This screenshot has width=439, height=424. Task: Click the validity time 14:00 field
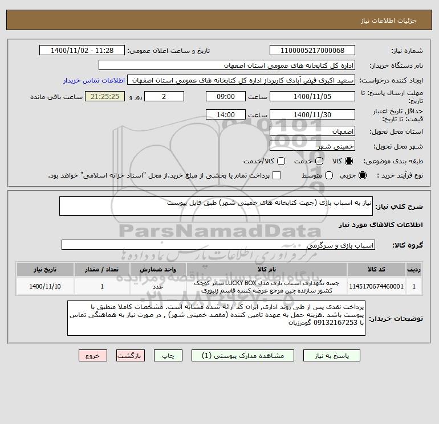tap(226, 114)
